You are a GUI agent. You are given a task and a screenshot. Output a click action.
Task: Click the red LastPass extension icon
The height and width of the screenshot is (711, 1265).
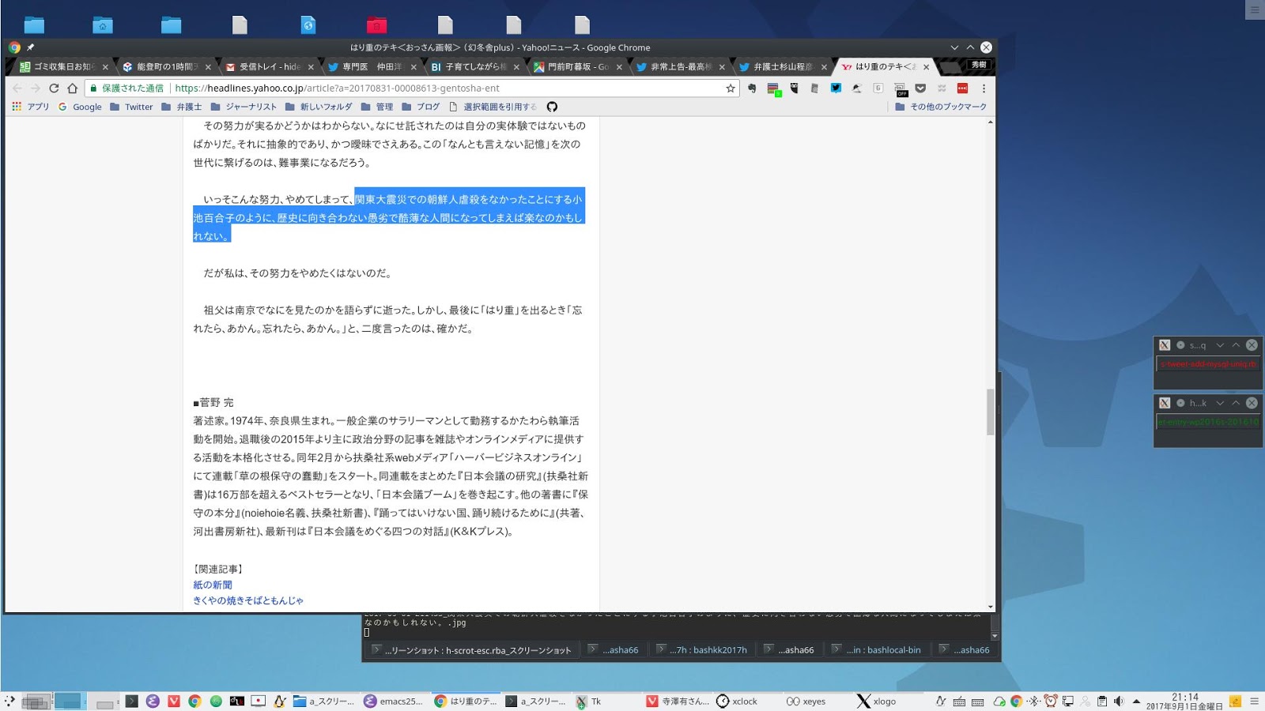click(962, 88)
